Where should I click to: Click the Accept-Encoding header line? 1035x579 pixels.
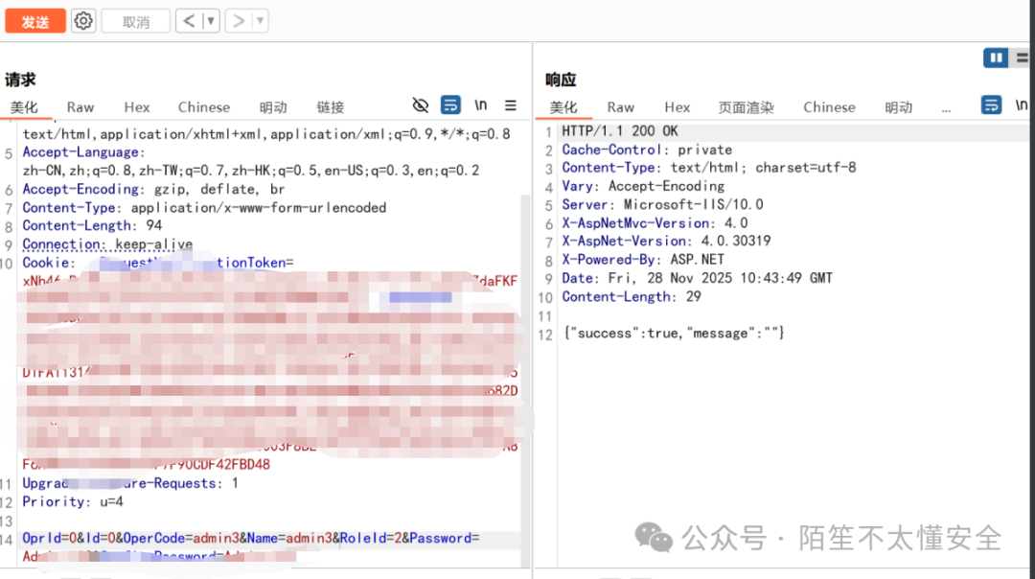pyautogui.click(x=153, y=190)
